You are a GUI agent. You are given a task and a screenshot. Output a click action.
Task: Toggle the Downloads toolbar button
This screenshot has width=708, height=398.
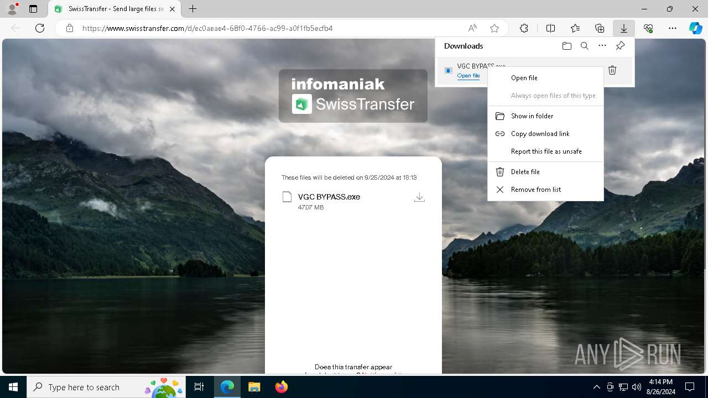point(623,28)
